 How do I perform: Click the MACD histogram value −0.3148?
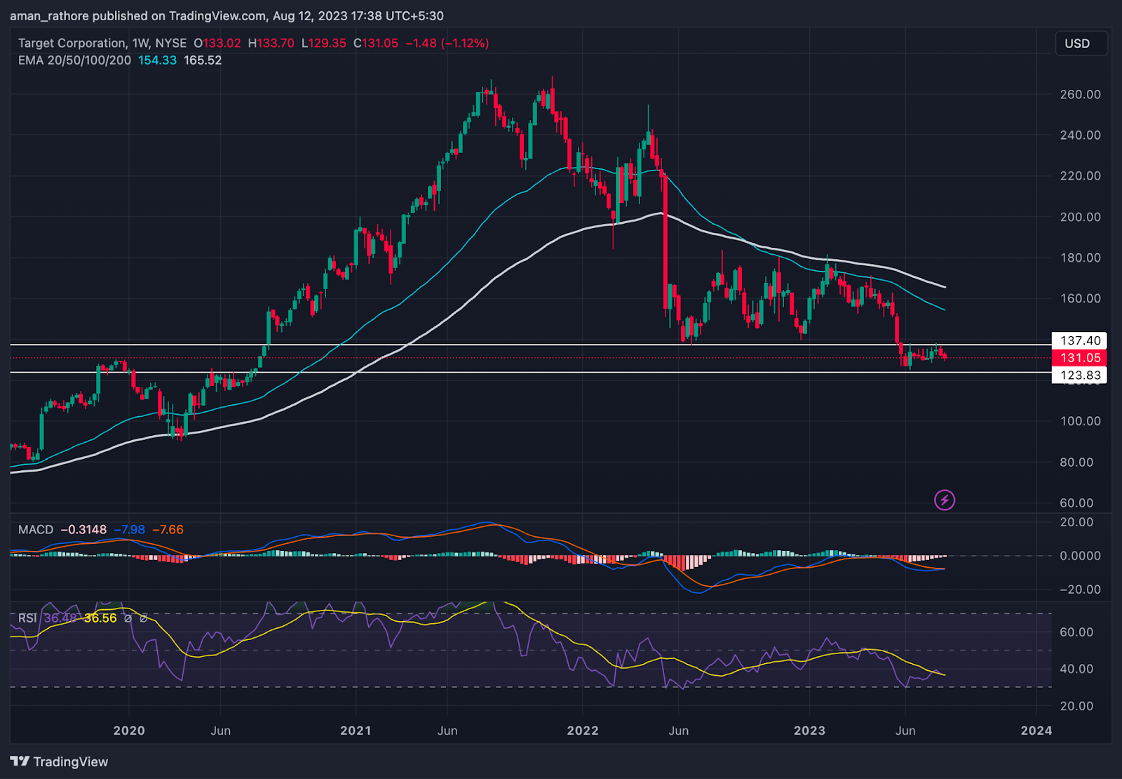pos(83,530)
